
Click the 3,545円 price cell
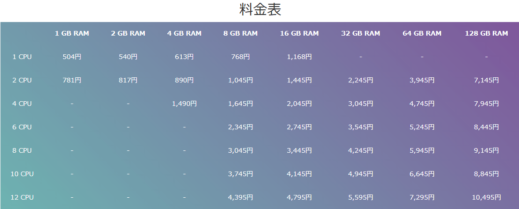coord(361,127)
